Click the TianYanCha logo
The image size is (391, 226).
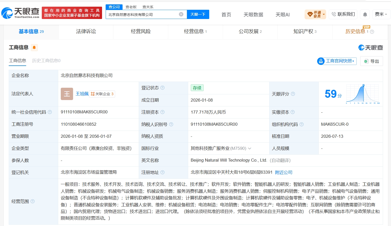point(21,13)
